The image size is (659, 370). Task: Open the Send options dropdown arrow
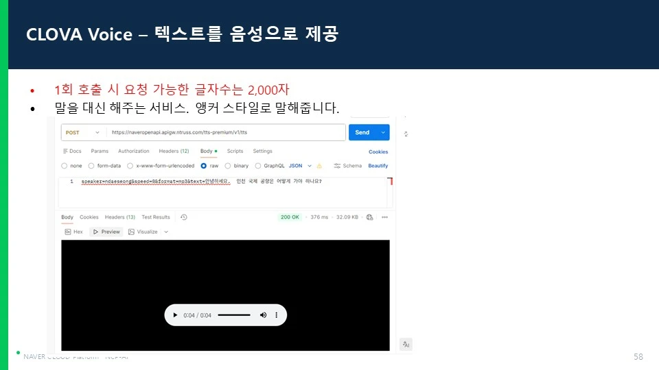[383, 132]
